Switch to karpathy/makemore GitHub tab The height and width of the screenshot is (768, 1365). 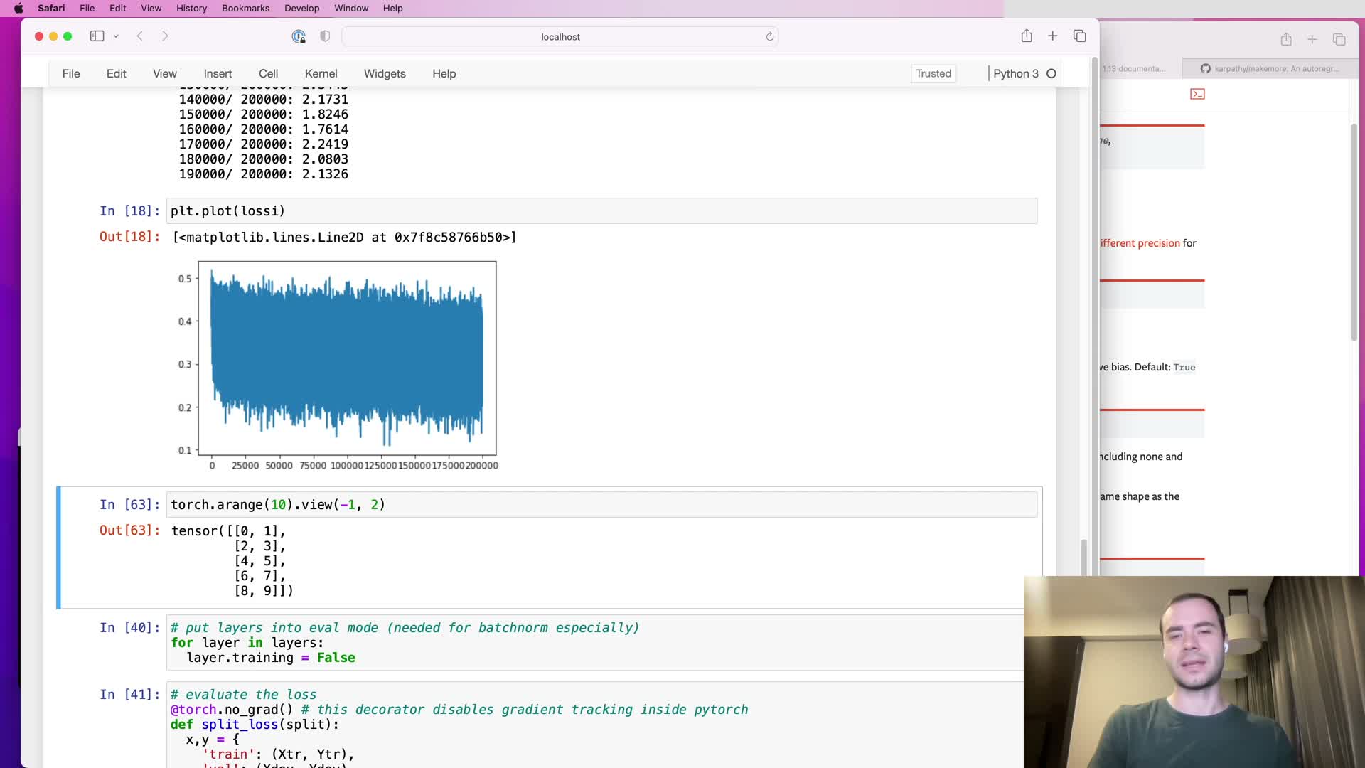(x=1270, y=69)
